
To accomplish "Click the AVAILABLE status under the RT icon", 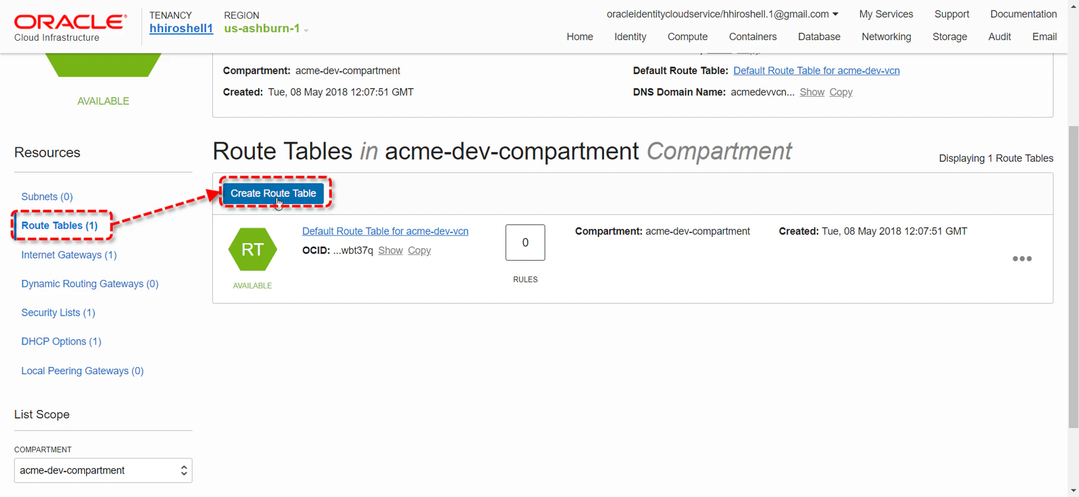I will [253, 286].
